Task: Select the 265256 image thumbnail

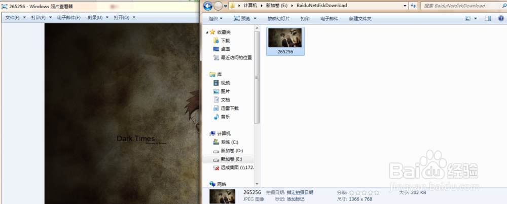Action: click(285, 38)
